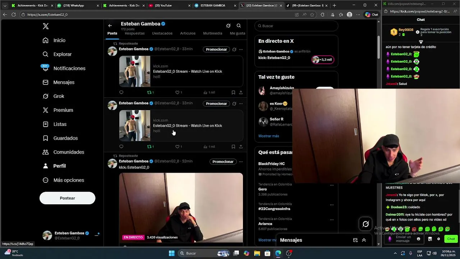460x259 pixels.
Task: Open the more options menu of the second 33min post
Action: tap(241, 104)
